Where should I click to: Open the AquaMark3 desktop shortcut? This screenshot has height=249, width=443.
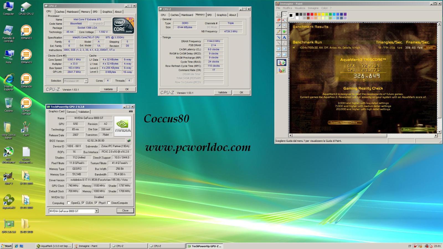tap(9, 202)
